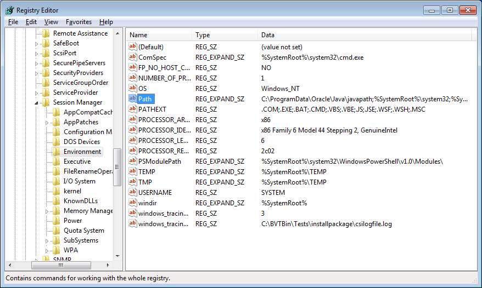Screen dimensions: 482x288
Task: Open the File menu
Action: (x=13, y=22)
